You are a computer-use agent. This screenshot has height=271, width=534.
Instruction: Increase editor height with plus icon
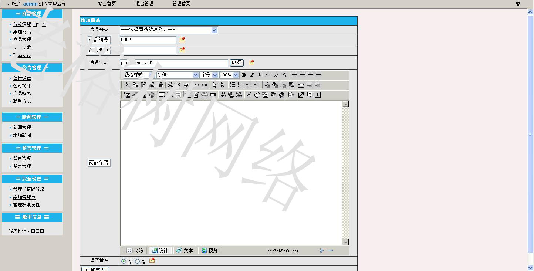coord(321,250)
